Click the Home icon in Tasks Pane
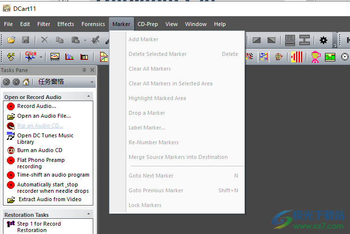350x234 pixels. (x=26, y=82)
